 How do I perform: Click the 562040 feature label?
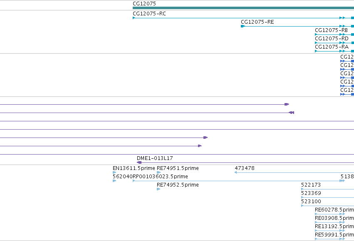tap(123, 177)
